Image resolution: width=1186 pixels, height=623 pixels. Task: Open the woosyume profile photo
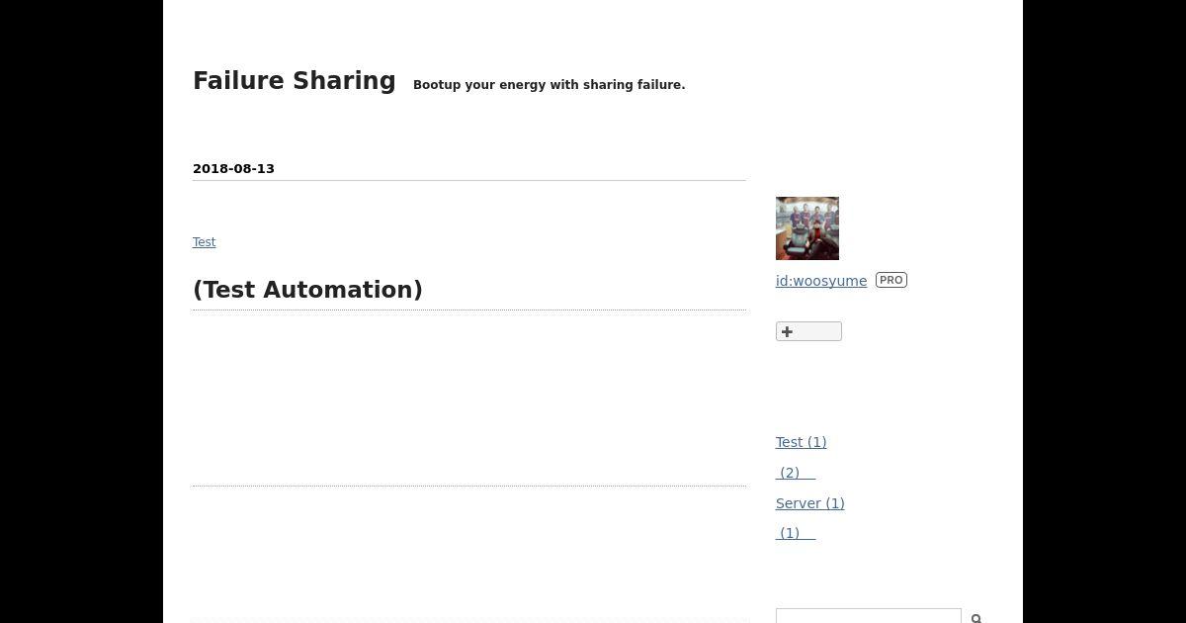(807, 228)
